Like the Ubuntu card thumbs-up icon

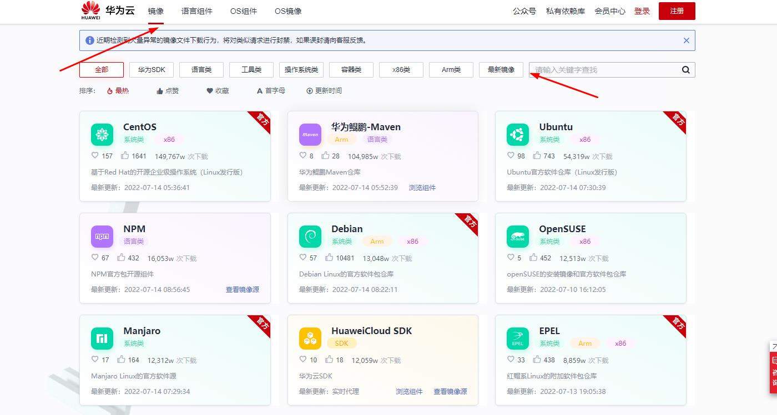click(x=537, y=156)
